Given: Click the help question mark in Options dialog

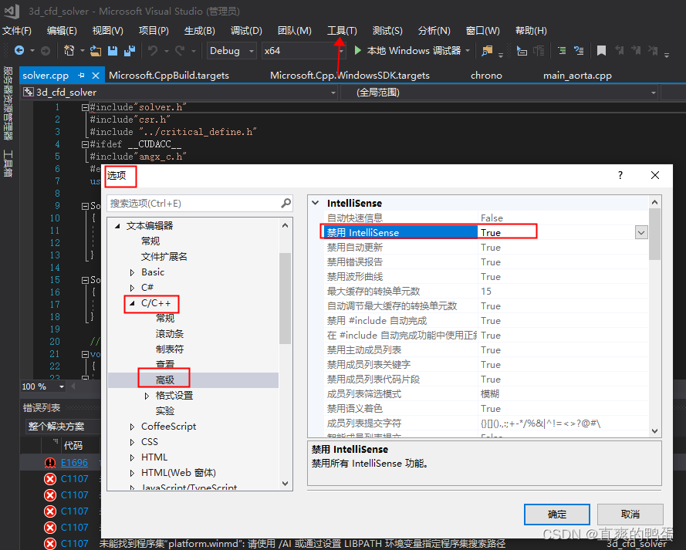Looking at the screenshot, I should tap(620, 175).
